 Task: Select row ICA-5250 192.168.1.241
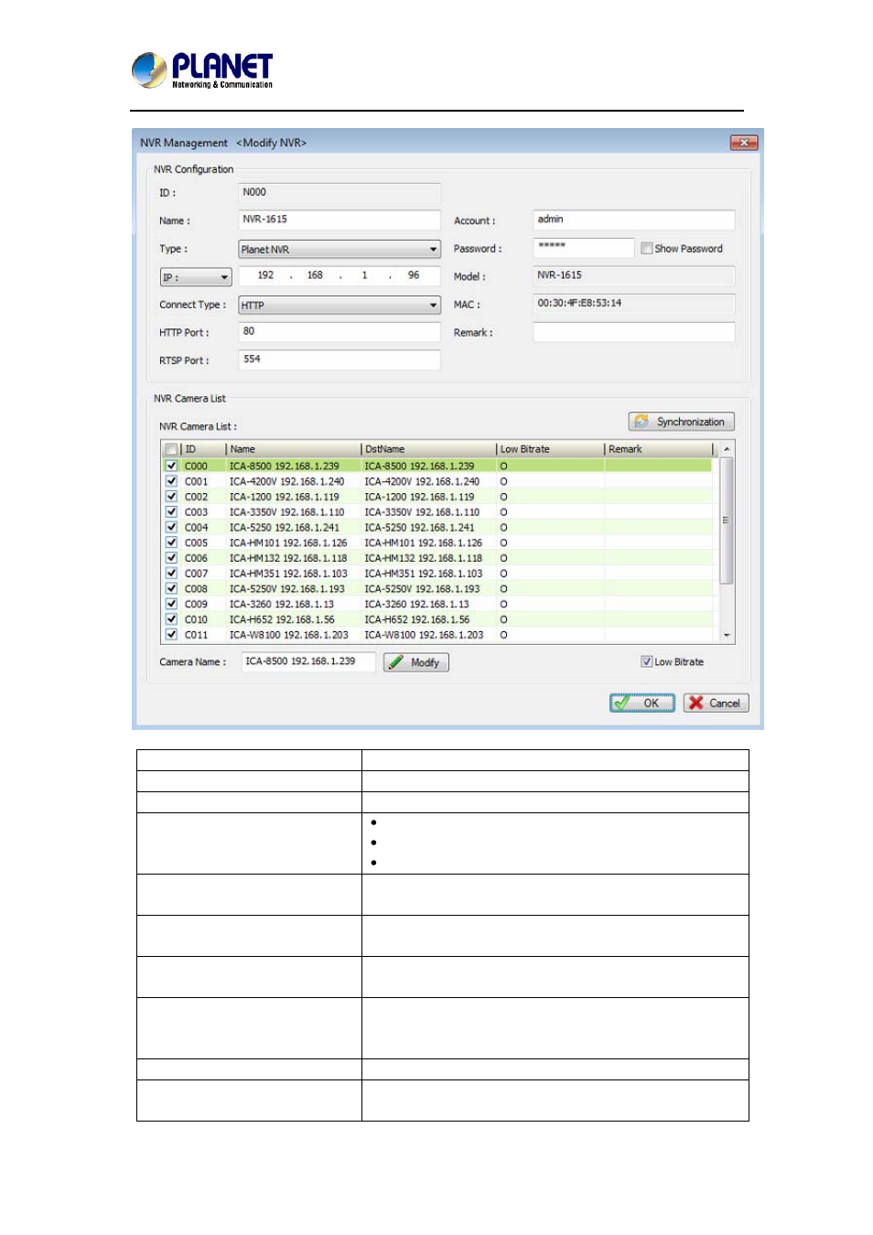tap(437, 527)
